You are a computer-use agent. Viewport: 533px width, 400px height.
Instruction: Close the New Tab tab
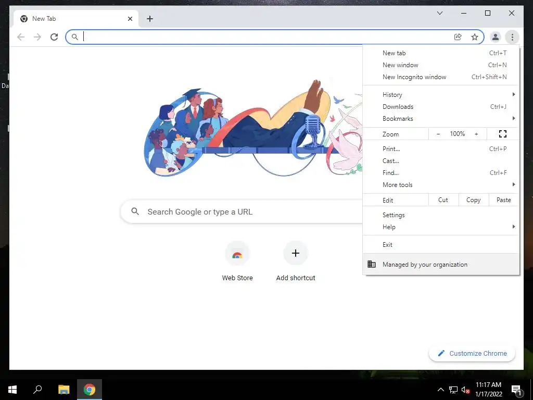click(x=130, y=19)
